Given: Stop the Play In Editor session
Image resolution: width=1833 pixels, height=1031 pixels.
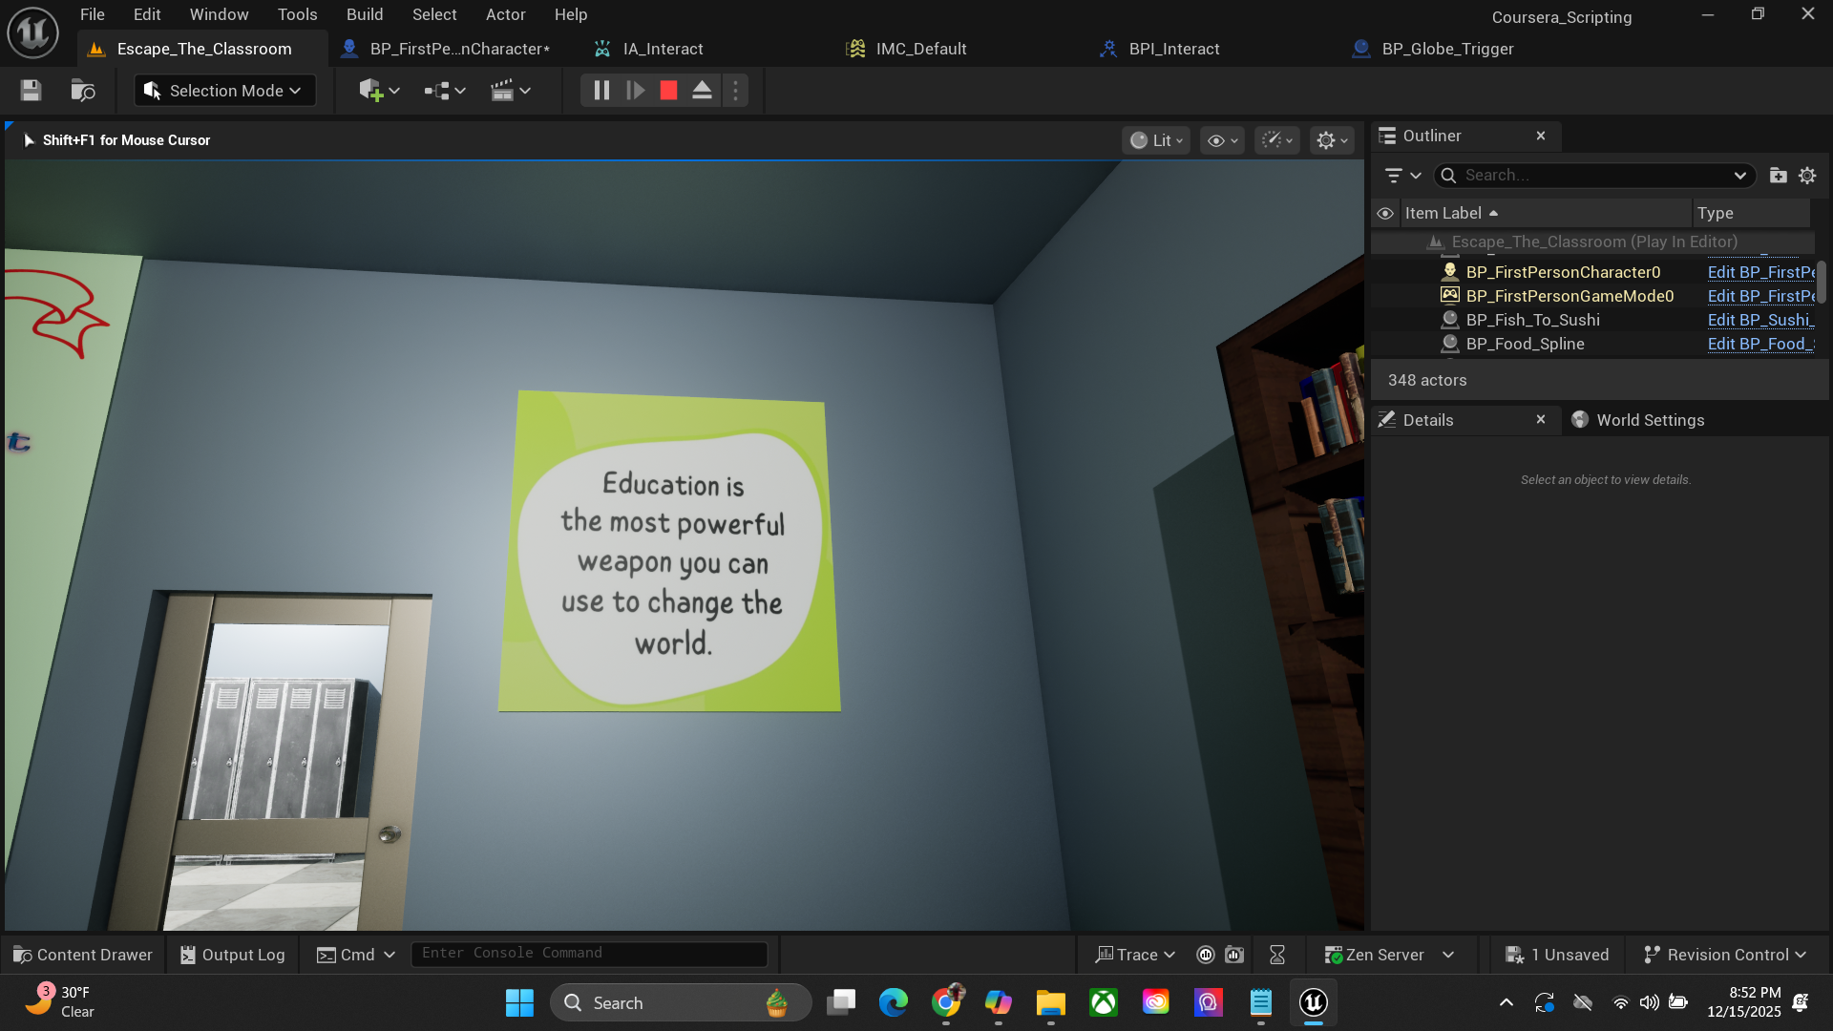Looking at the screenshot, I should (668, 91).
